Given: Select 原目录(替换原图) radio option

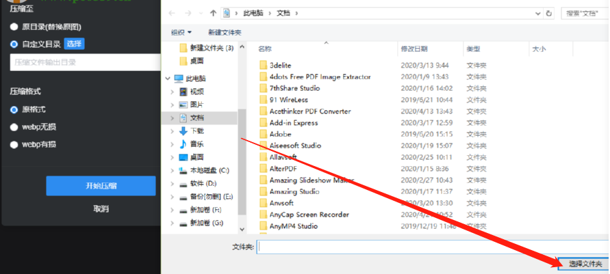Looking at the screenshot, I should pyautogui.click(x=14, y=27).
